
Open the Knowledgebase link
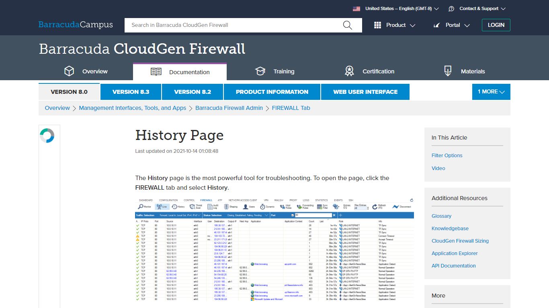click(450, 229)
